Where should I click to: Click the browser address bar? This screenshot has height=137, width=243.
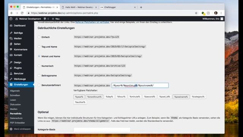110,13
